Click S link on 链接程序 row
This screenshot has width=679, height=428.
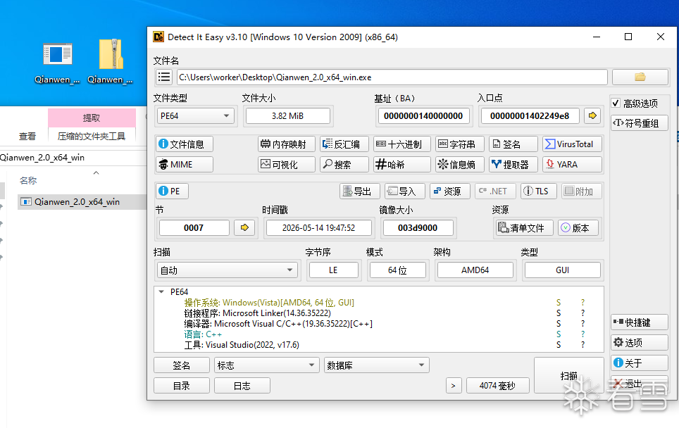pos(559,313)
